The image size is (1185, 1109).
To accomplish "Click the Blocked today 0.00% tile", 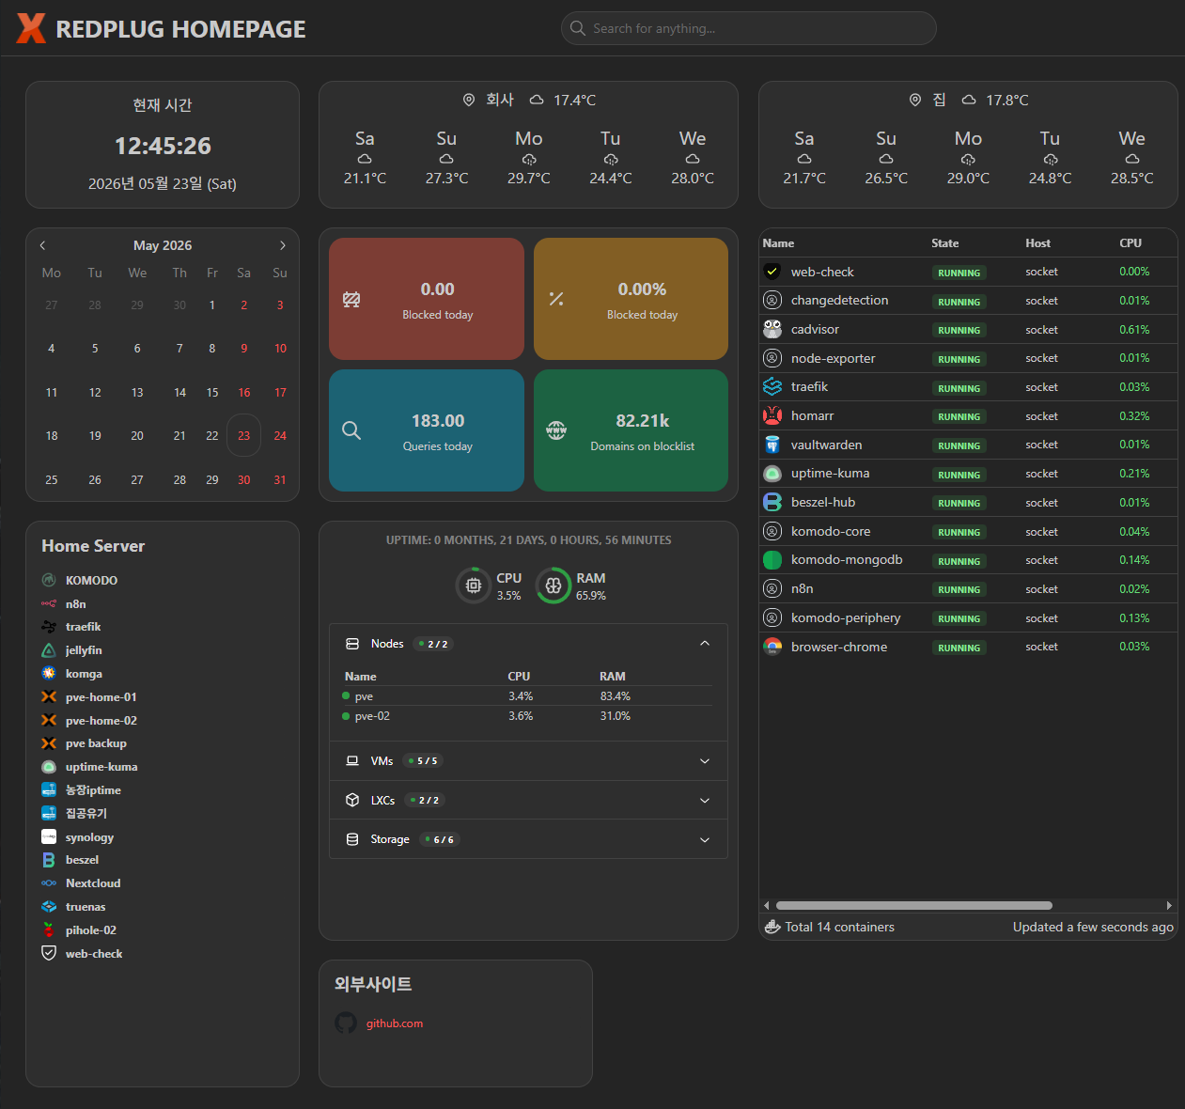I will [631, 299].
